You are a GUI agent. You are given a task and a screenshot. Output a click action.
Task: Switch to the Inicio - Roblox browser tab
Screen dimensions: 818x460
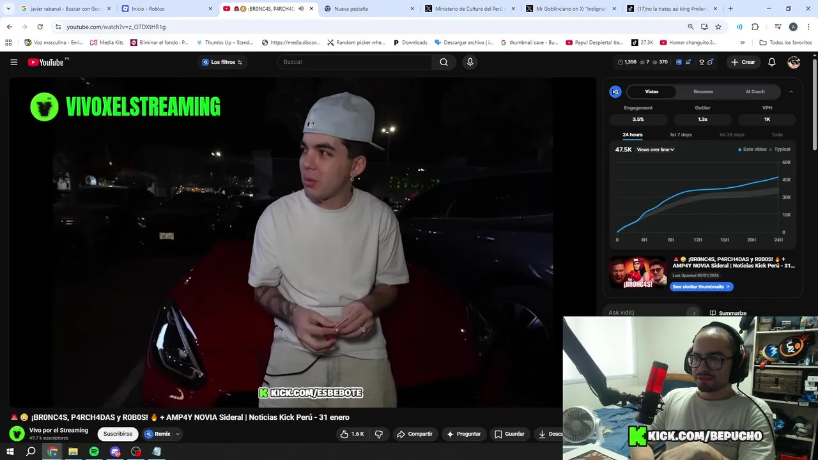(166, 9)
